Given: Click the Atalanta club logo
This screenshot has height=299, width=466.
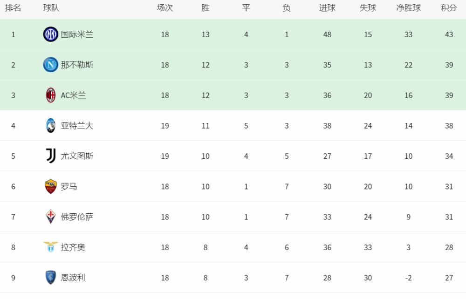Looking at the screenshot, I should [x=50, y=126].
